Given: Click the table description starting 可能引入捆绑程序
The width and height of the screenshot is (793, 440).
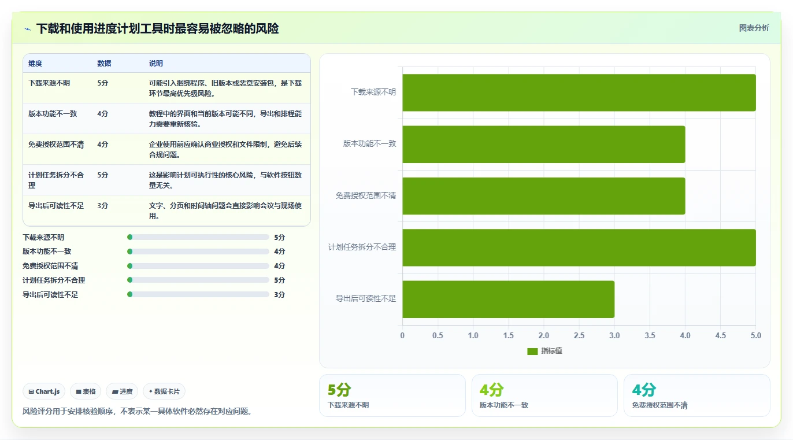Looking at the screenshot, I should click(225, 88).
